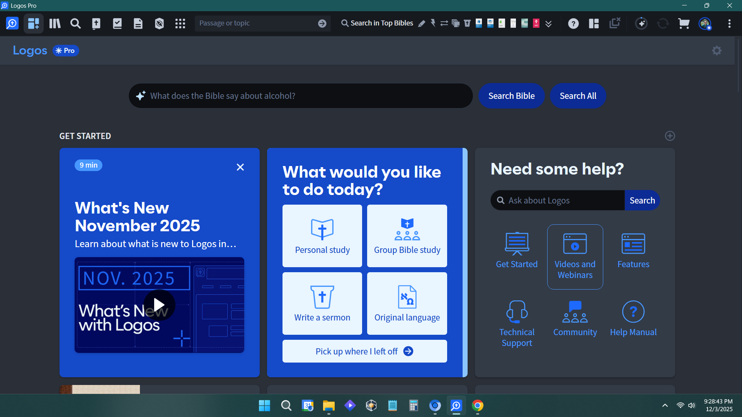Click the Search magnifier toolbar icon
Screen dimensions: 742x417
tap(75, 24)
